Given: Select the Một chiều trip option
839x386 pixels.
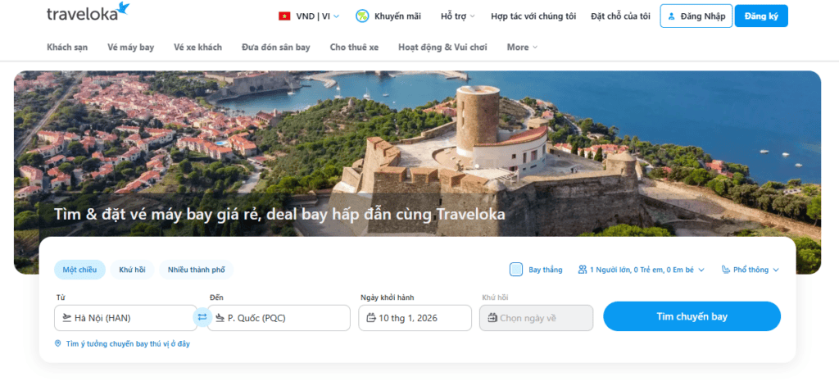Looking at the screenshot, I should coord(79,270).
